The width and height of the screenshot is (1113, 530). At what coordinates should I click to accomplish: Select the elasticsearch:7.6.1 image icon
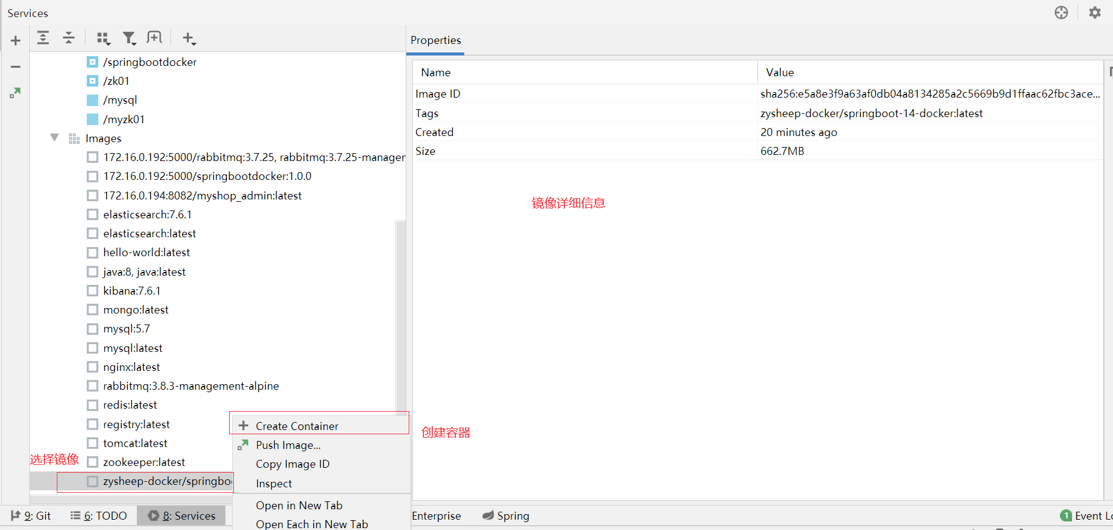point(92,214)
